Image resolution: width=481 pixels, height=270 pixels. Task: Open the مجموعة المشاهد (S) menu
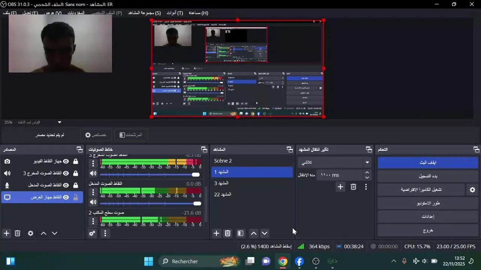pyautogui.click(x=144, y=13)
